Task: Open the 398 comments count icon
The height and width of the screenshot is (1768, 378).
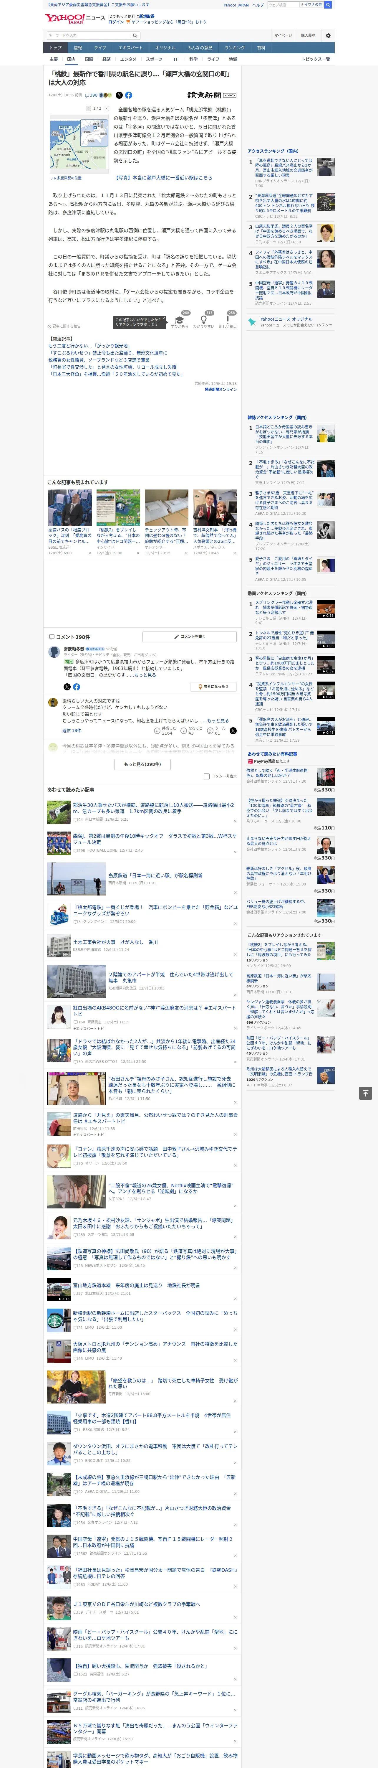Action: (x=92, y=95)
